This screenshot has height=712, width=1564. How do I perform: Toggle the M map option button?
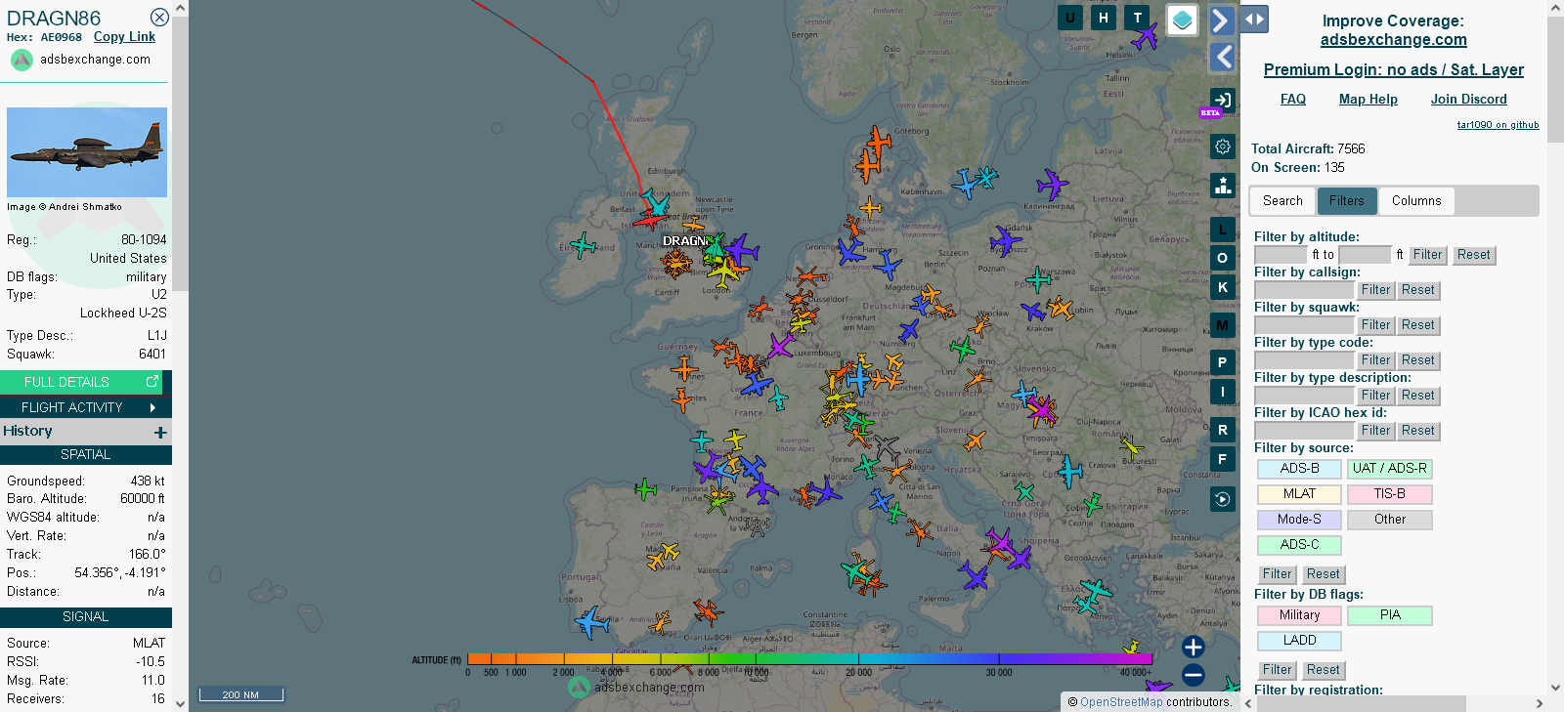pos(1223,325)
